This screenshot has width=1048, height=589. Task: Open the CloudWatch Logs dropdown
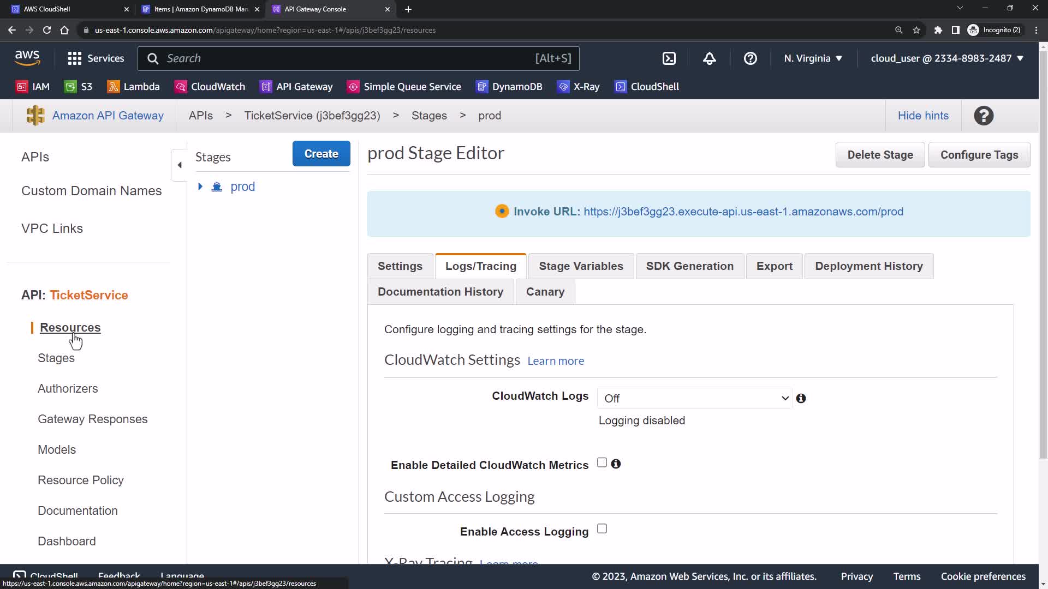point(694,399)
